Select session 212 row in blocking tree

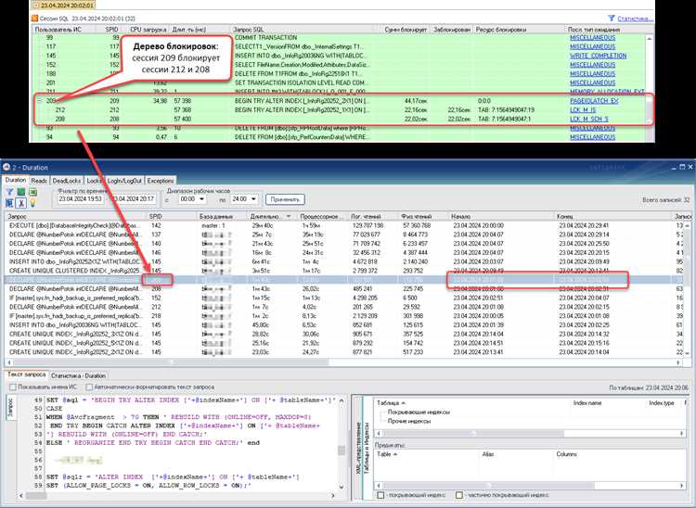pyautogui.click(x=339, y=110)
